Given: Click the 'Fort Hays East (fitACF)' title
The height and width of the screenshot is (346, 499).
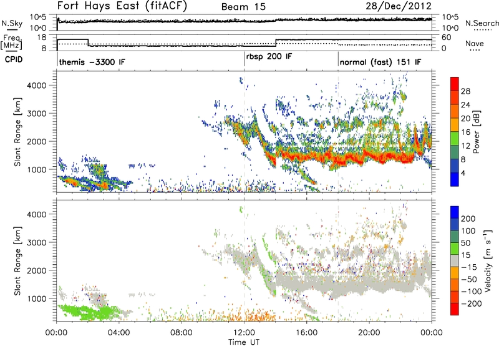Looking at the screenshot, I should point(122,6).
